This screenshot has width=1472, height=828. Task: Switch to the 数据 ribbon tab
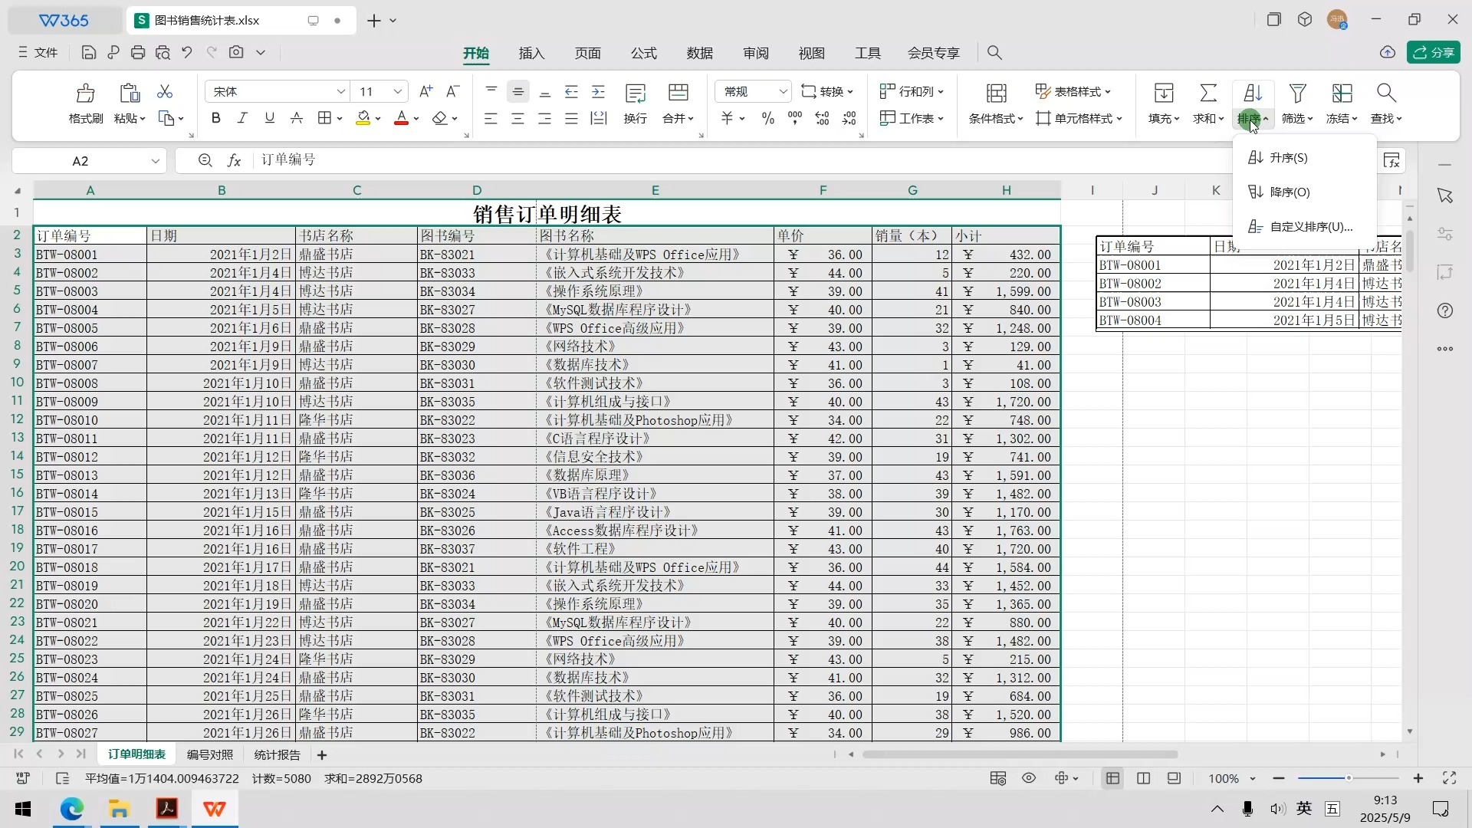pos(700,53)
